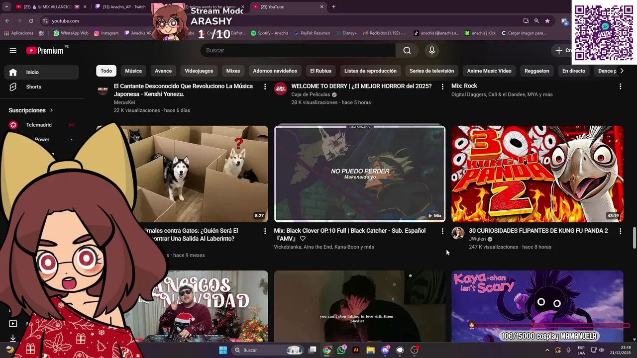Open Shorts from the sidebar
The image size is (637, 358).
(42, 87)
